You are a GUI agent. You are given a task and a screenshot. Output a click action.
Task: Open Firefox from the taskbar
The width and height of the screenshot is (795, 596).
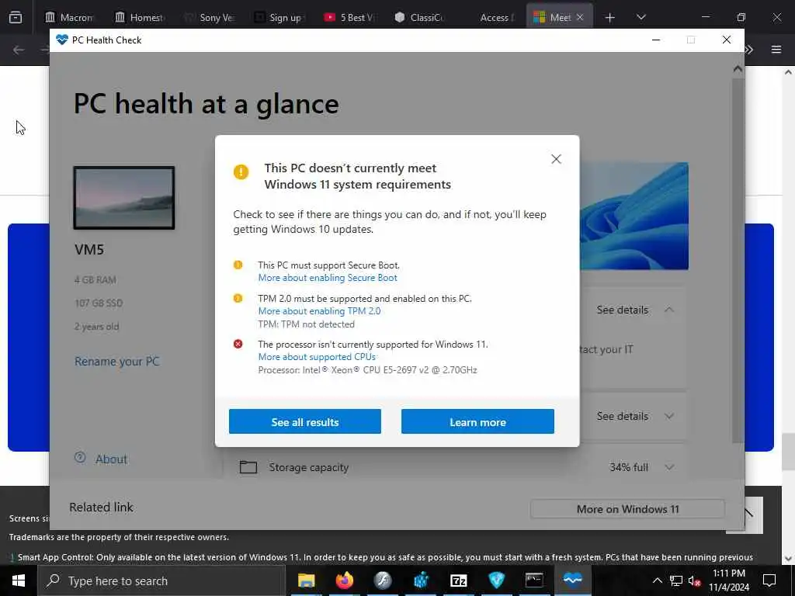345,580
